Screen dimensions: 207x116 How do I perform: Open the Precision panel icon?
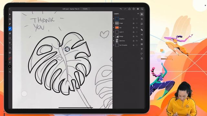tap(142, 24)
